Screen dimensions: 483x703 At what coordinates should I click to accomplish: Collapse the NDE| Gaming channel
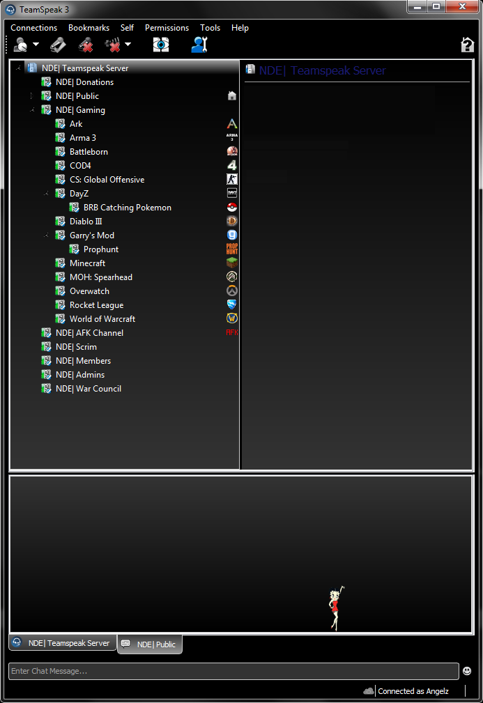pos(32,110)
